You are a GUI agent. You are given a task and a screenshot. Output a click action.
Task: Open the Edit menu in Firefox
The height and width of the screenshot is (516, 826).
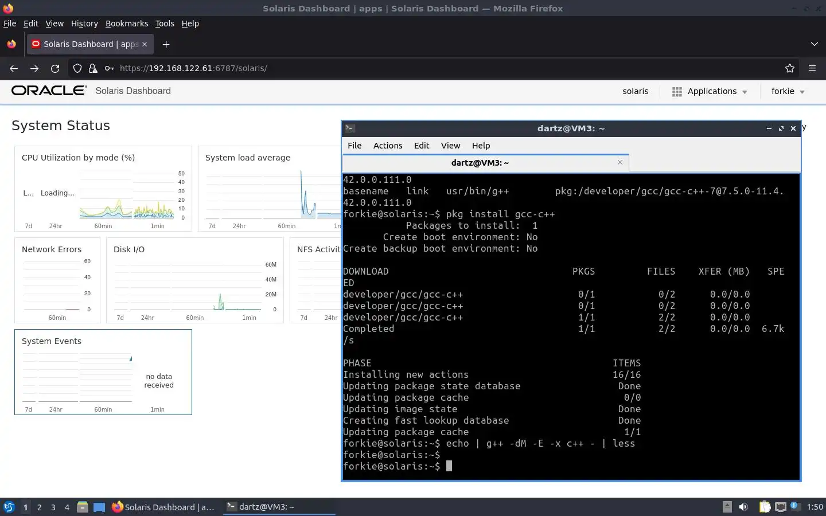[30, 24]
